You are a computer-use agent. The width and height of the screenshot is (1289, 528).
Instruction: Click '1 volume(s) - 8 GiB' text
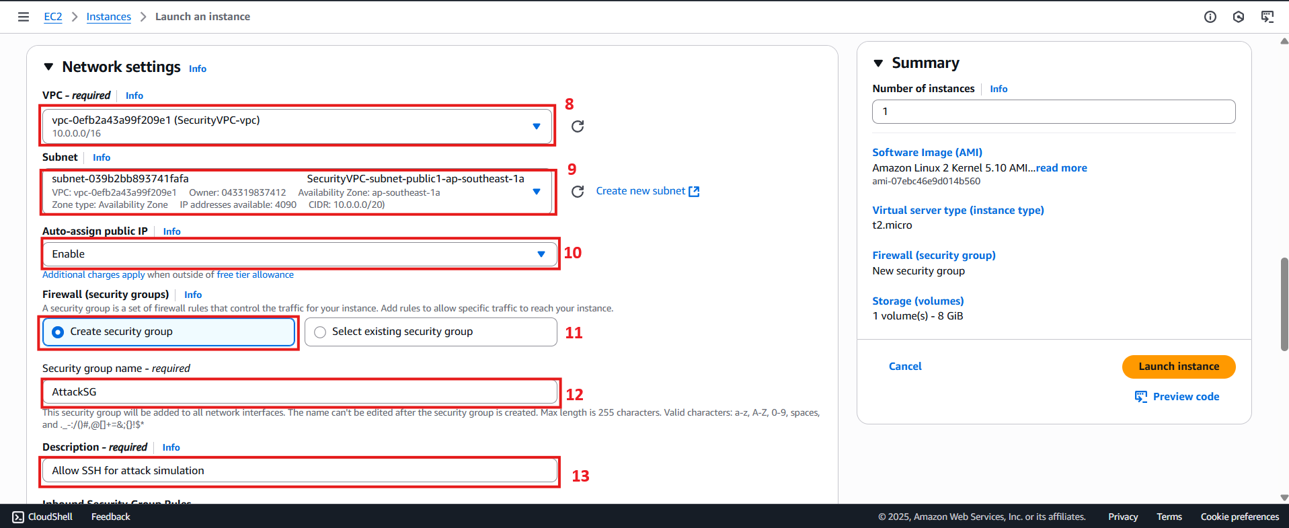point(918,316)
